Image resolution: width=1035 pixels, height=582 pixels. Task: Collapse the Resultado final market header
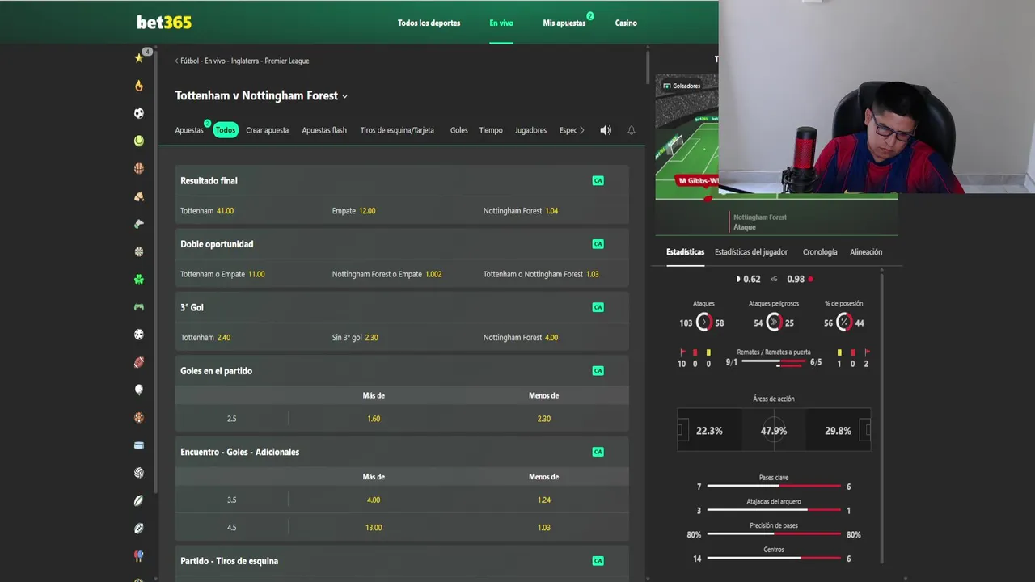pyautogui.click(x=402, y=180)
